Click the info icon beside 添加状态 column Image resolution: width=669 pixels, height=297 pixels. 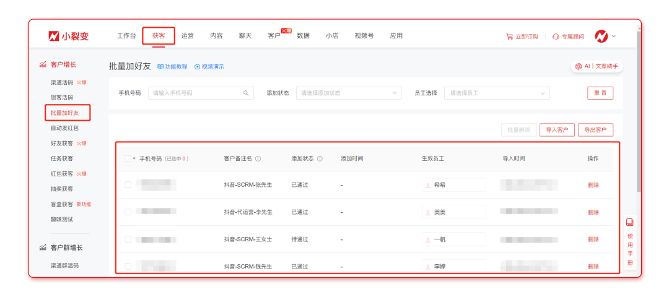[320, 158]
